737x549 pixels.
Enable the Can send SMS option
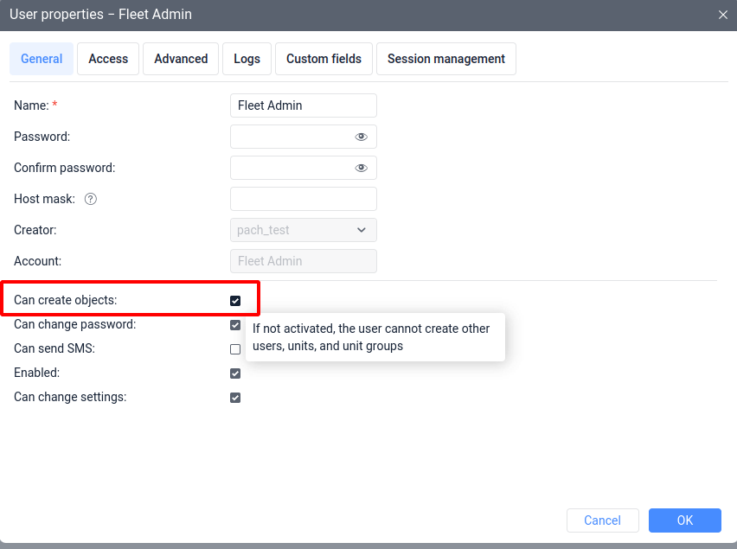coord(235,349)
